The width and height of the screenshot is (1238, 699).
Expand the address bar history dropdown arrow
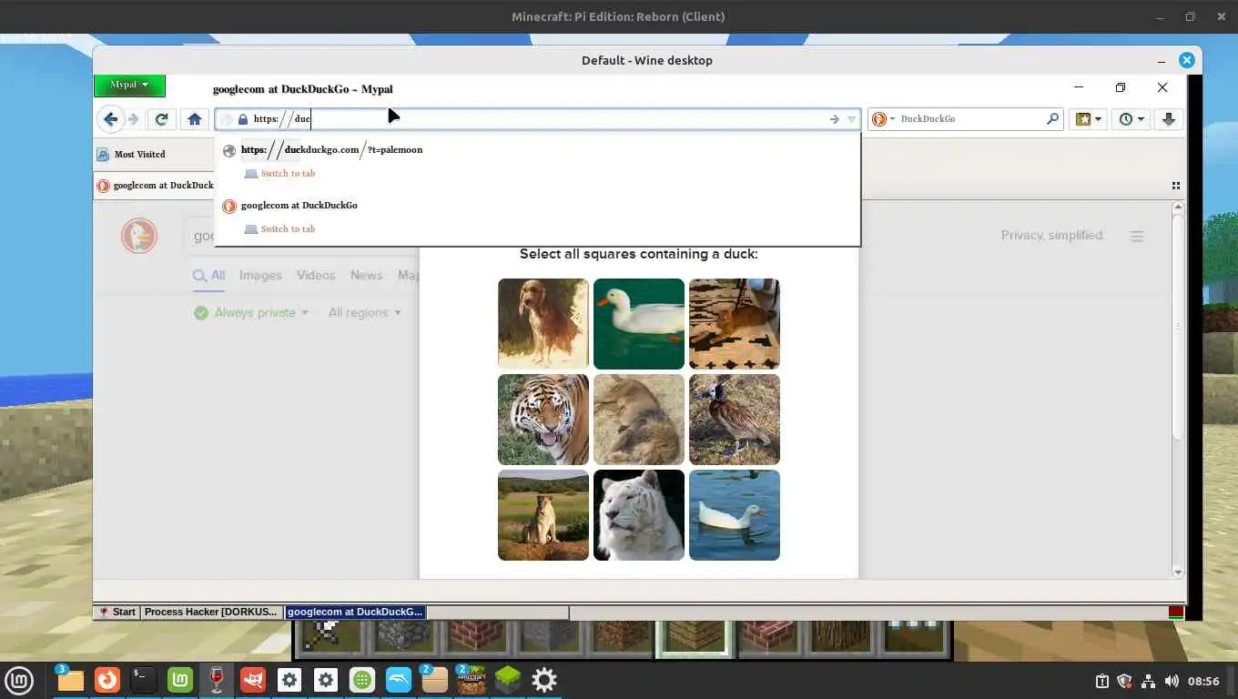851,119
